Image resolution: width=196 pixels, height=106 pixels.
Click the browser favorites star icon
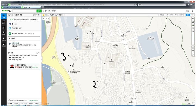(191, 5)
